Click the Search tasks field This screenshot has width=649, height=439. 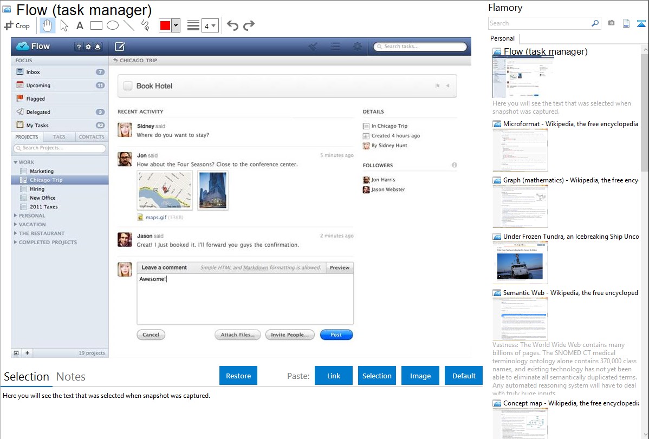tap(420, 47)
